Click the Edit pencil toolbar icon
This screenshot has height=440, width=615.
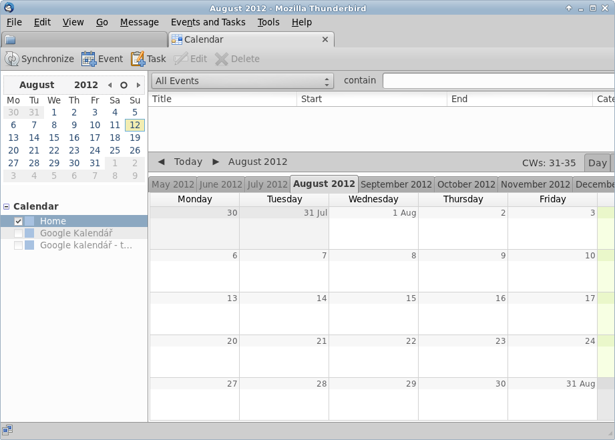181,59
